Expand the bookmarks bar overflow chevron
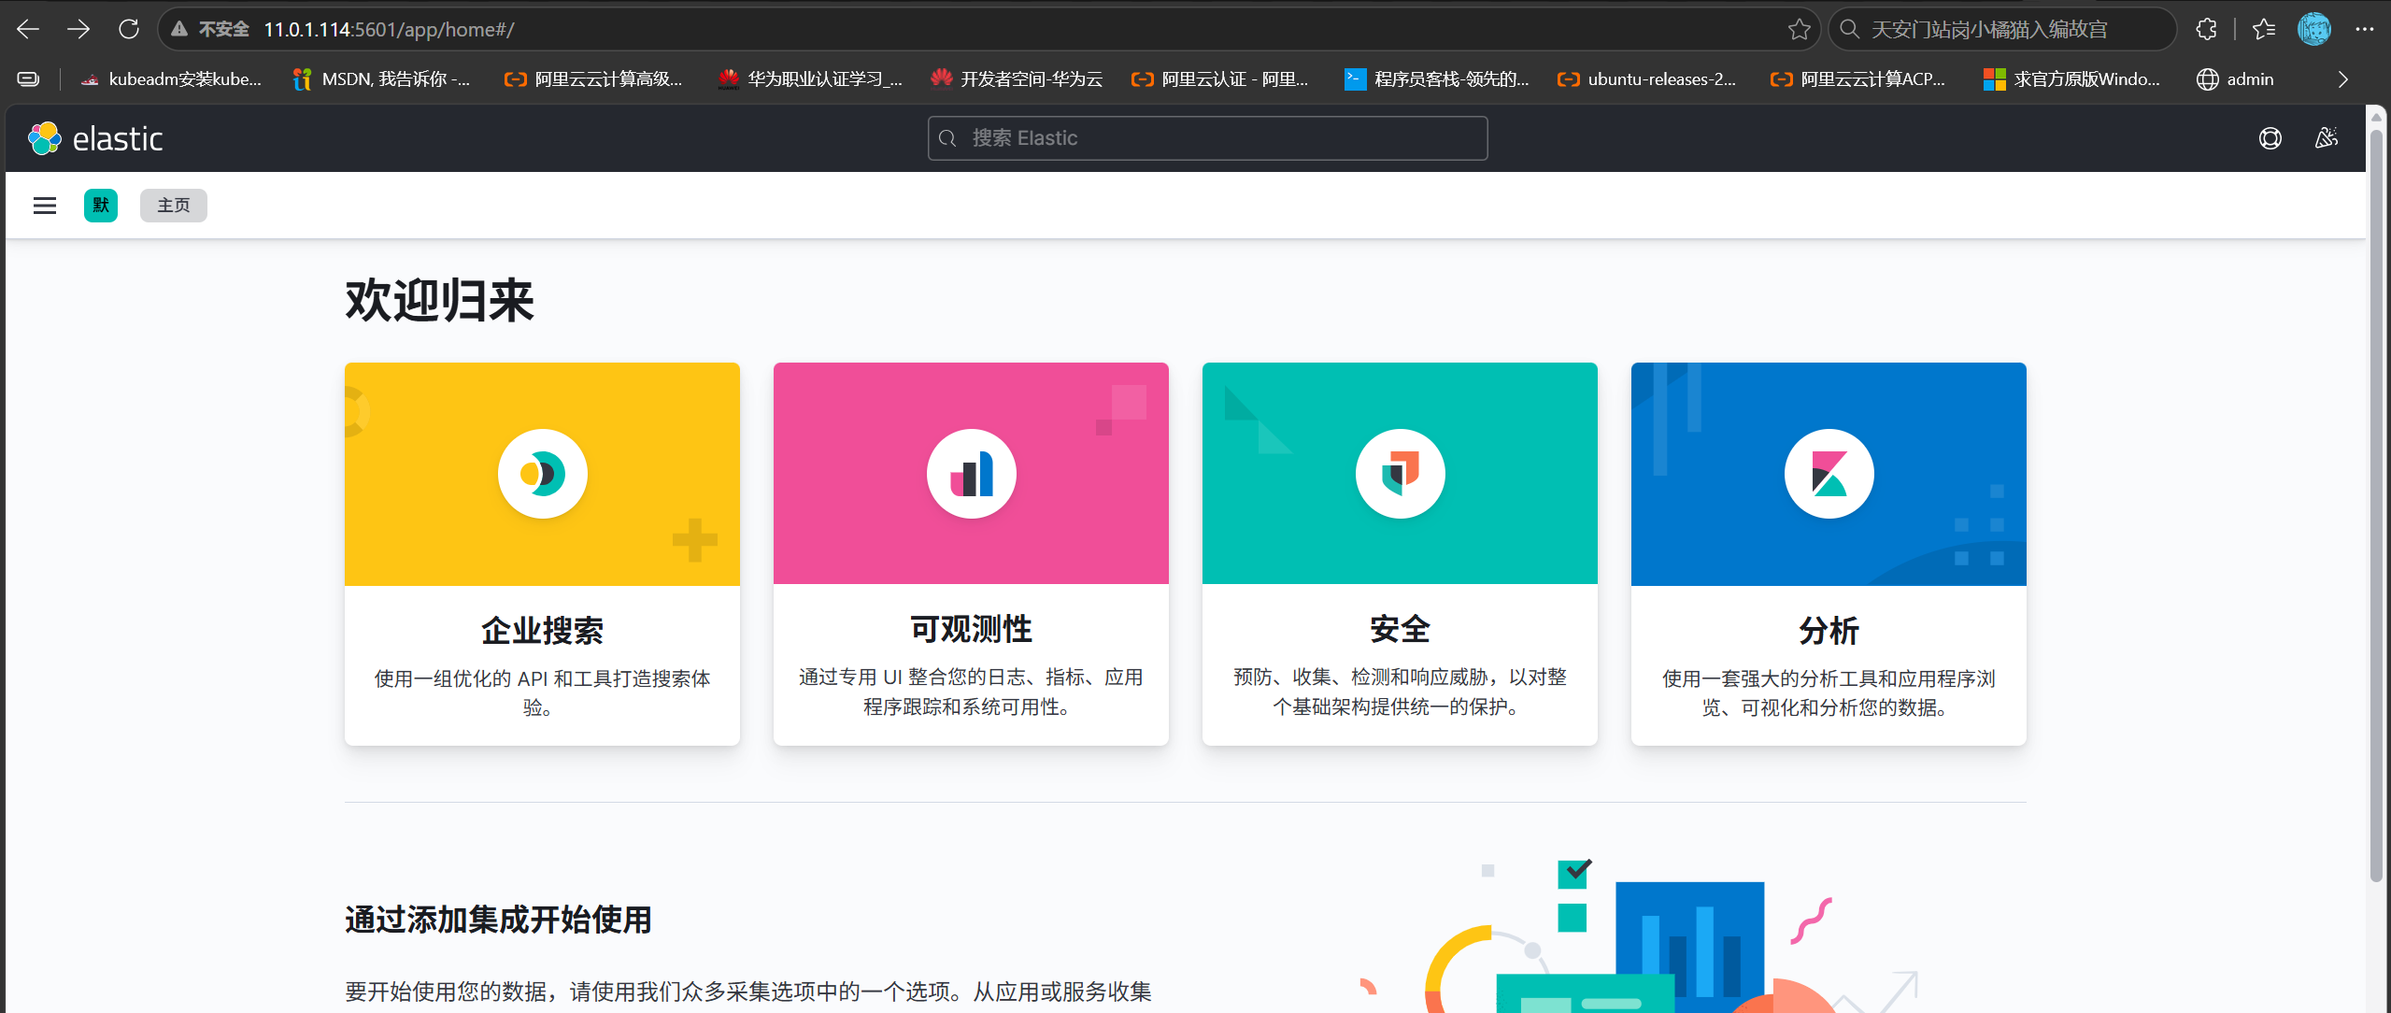 pyautogui.click(x=2342, y=79)
